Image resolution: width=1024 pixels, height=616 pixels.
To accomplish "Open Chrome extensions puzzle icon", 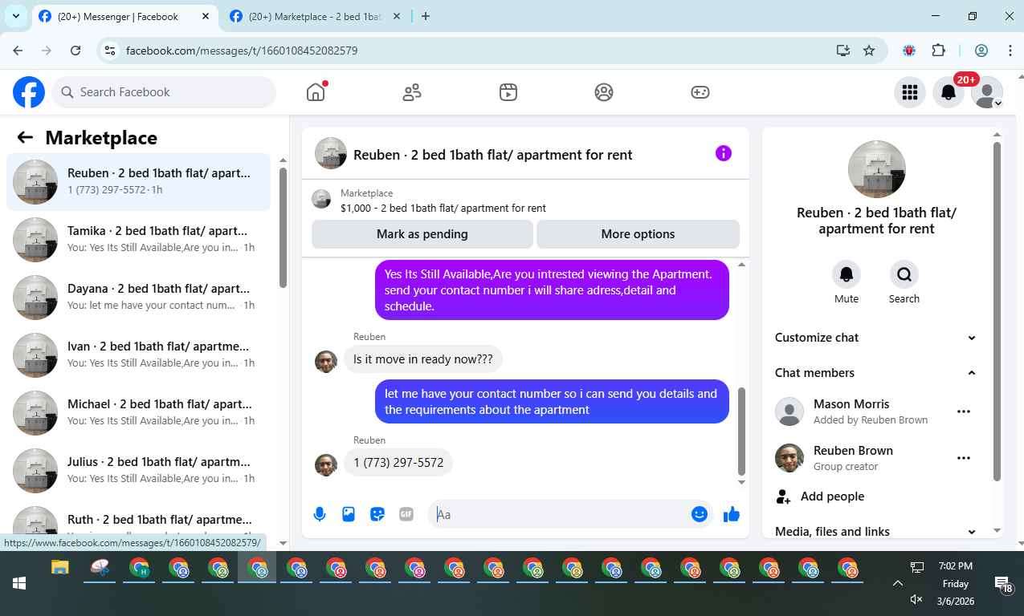I will click(938, 51).
